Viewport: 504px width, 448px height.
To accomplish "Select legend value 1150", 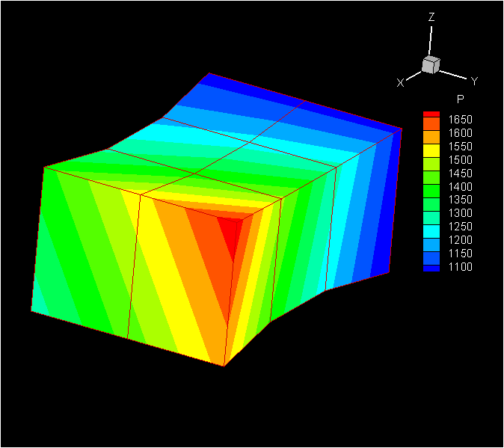I will (461, 254).
